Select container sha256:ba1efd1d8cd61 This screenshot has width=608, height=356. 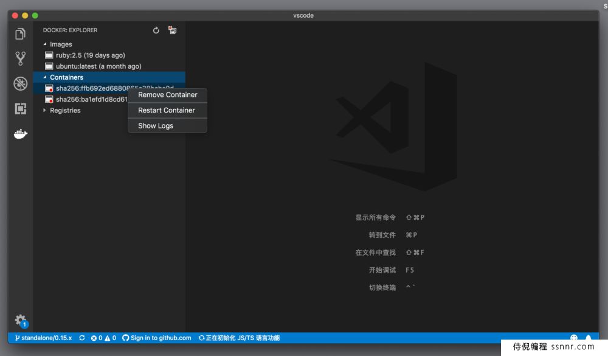tap(92, 99)
